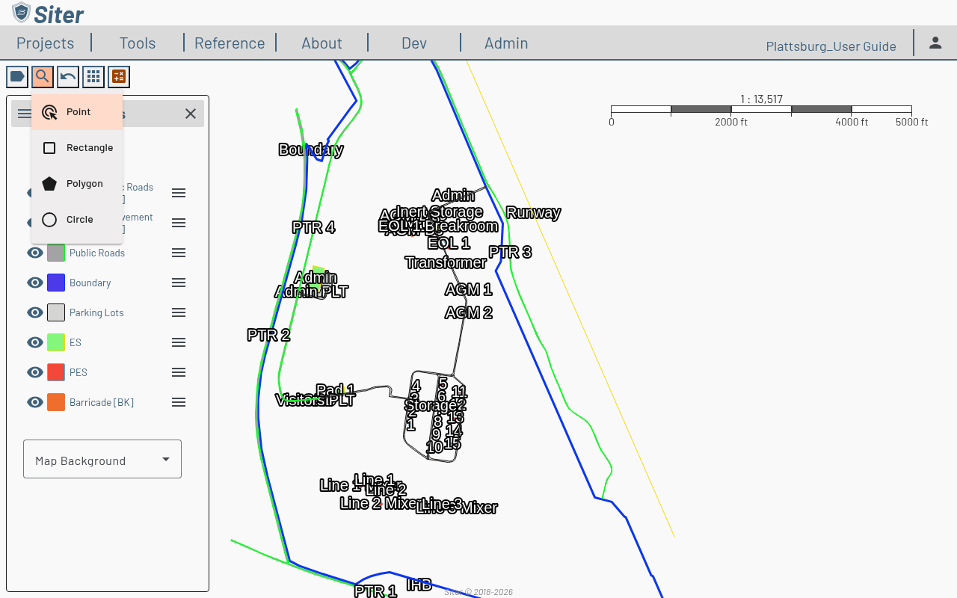The image size is (957, 598).
Task: Click the Siter logo
Action: coord(49,13)
